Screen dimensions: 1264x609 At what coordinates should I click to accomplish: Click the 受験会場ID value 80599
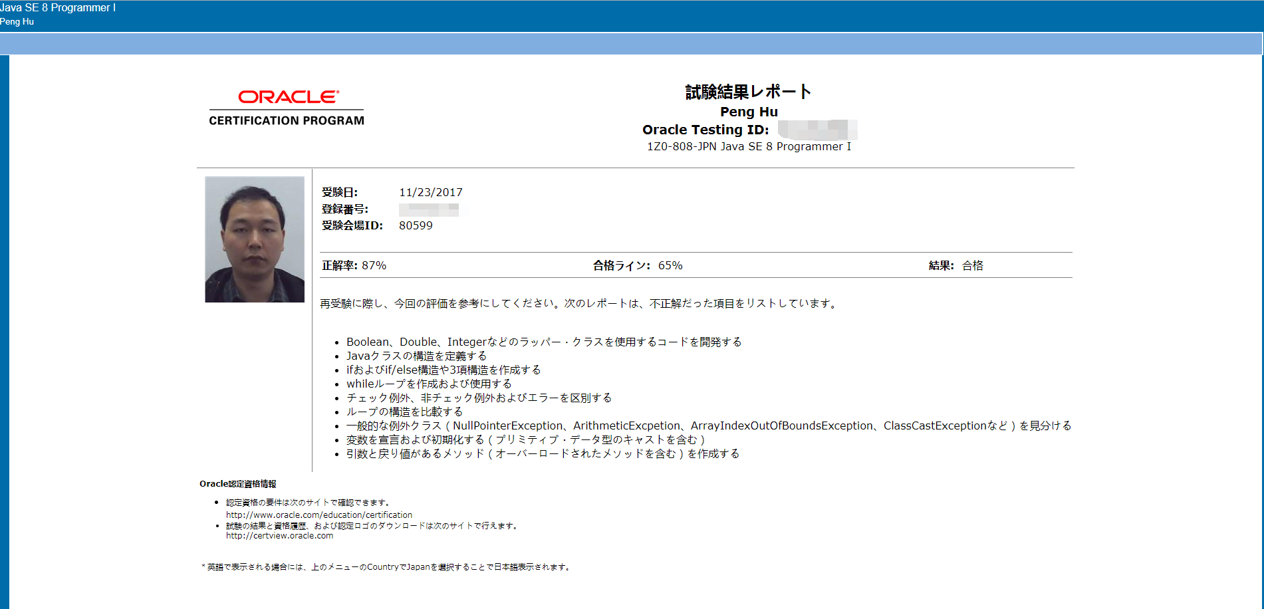coord(416,225)
